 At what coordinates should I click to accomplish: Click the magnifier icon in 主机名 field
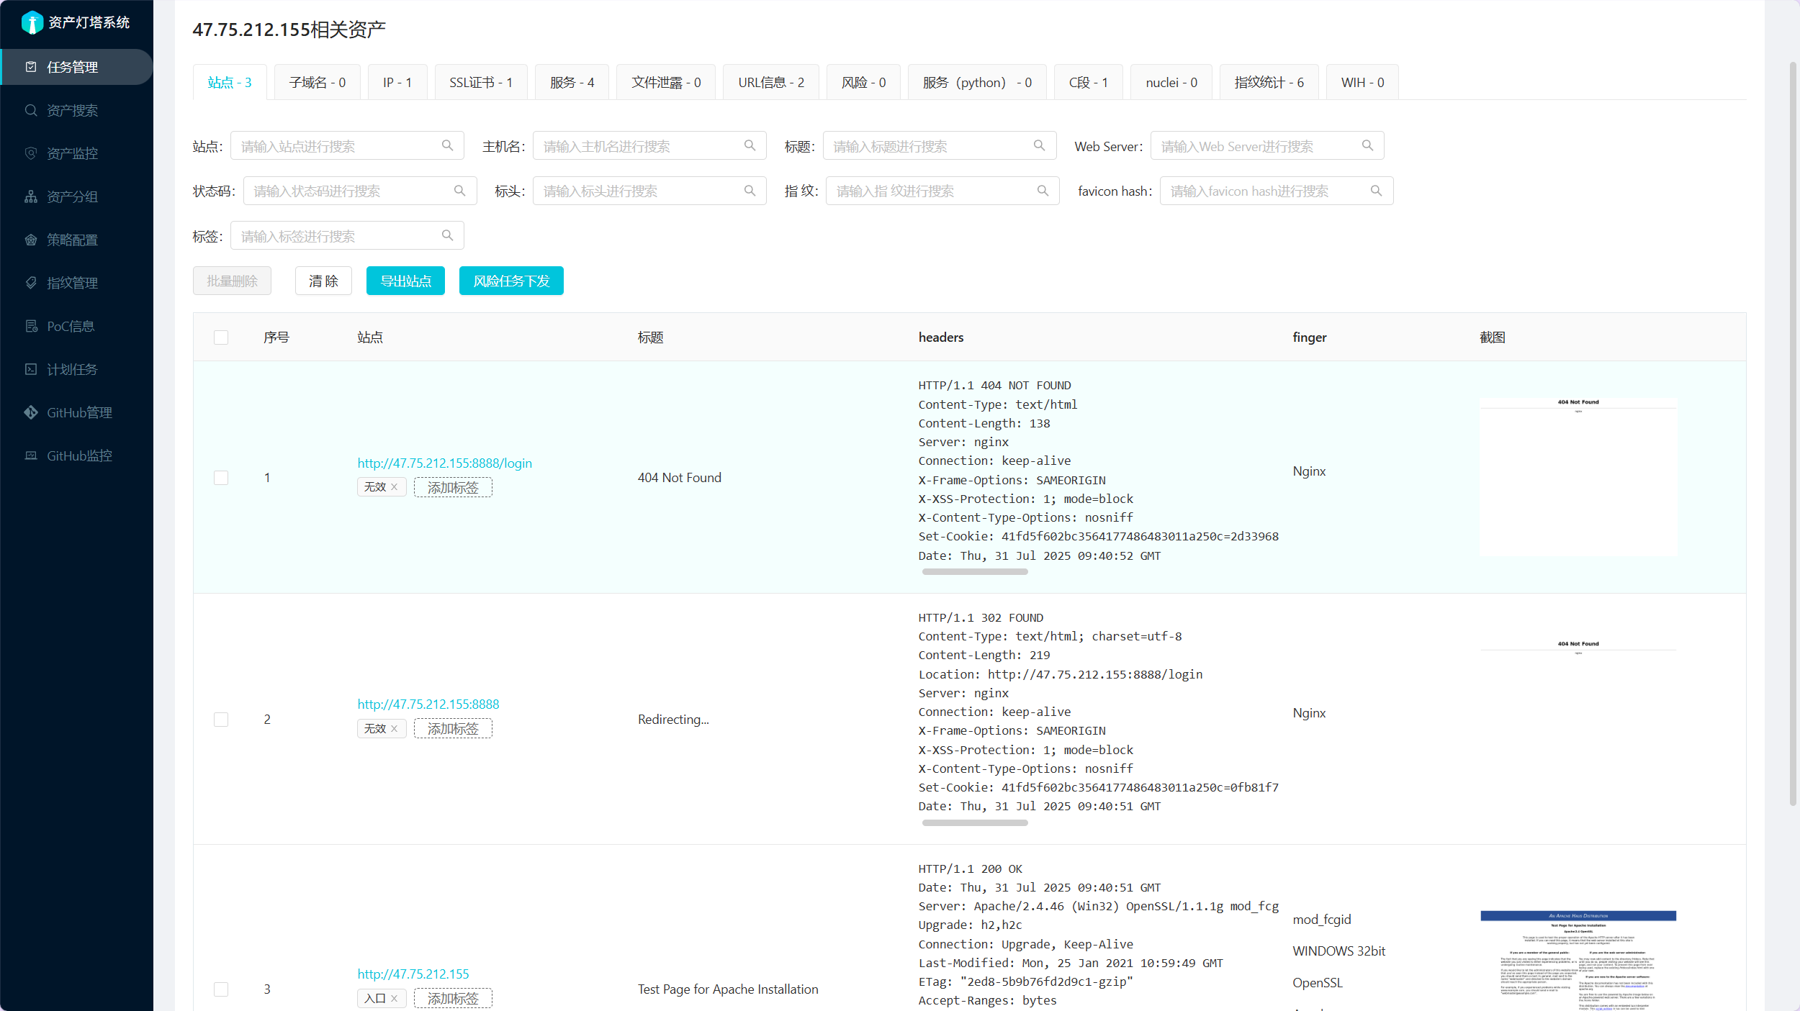point(750,146)
